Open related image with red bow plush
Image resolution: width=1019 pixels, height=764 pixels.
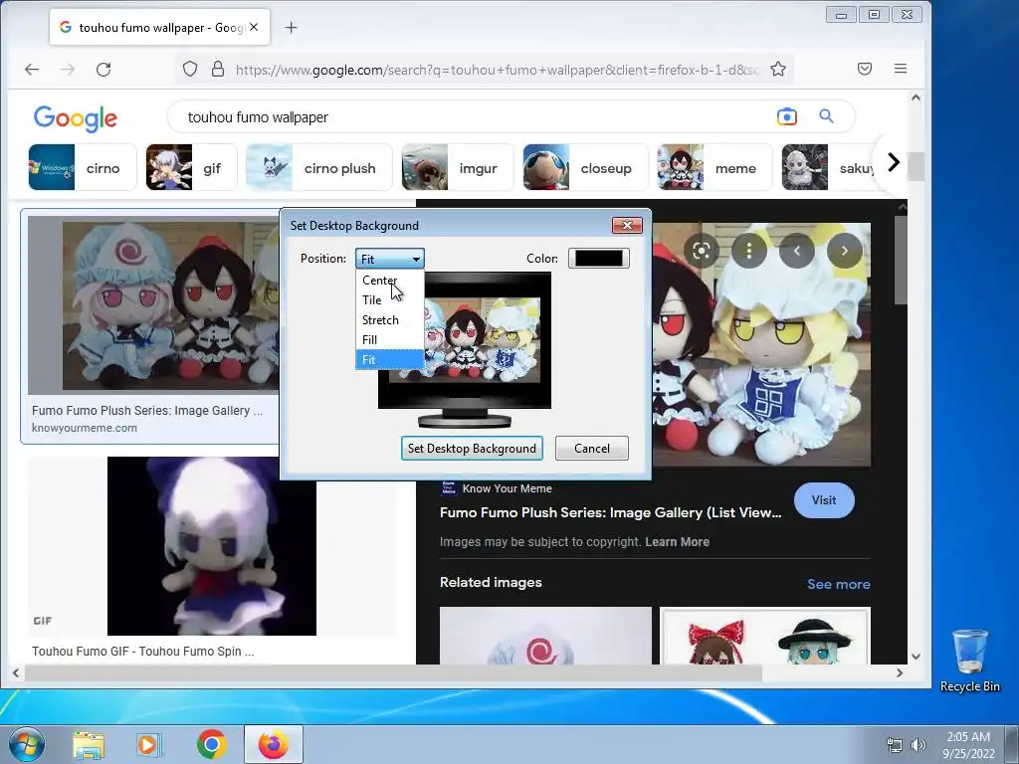tap(765, 636)
